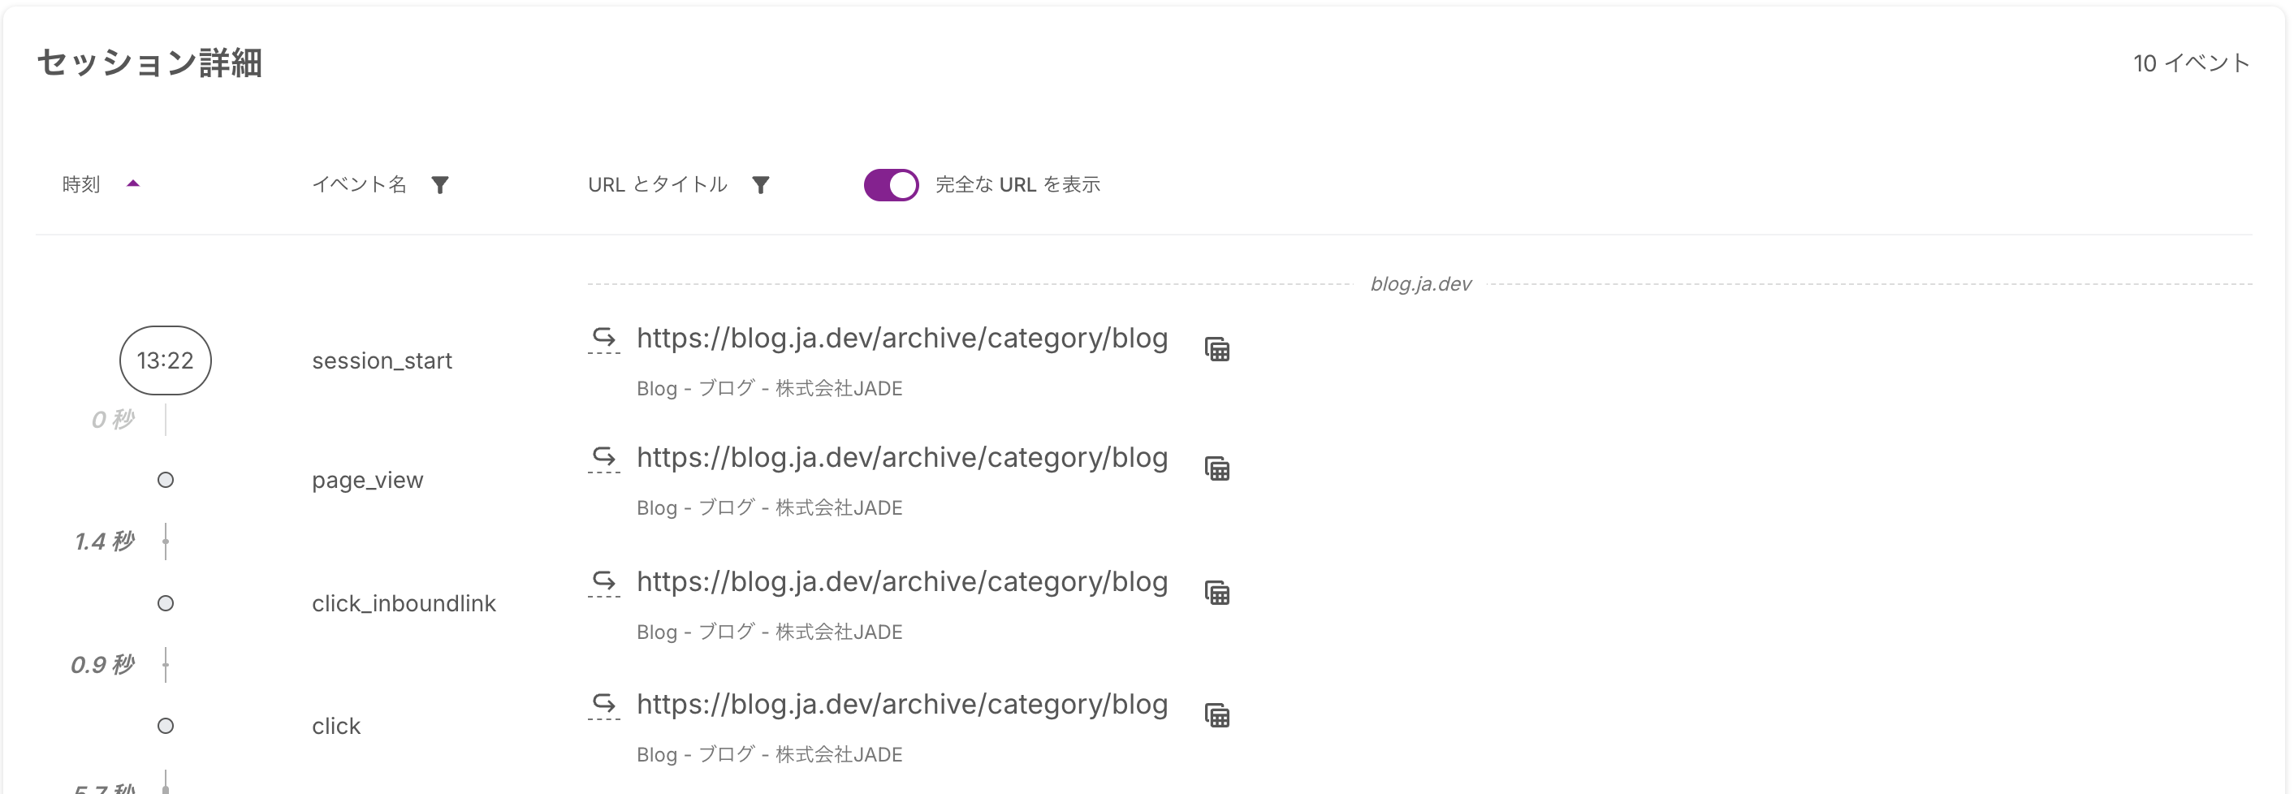This screenshot has height=794, width=2294.
Task: Open the session_start page URL link
Action: [902, 339]
